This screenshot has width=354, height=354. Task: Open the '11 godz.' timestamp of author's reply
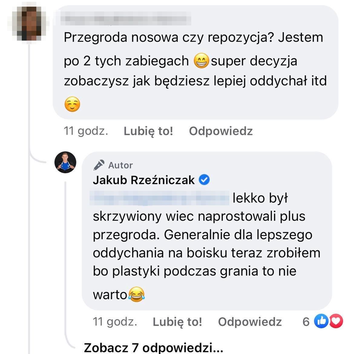click(x=115, y=322)
